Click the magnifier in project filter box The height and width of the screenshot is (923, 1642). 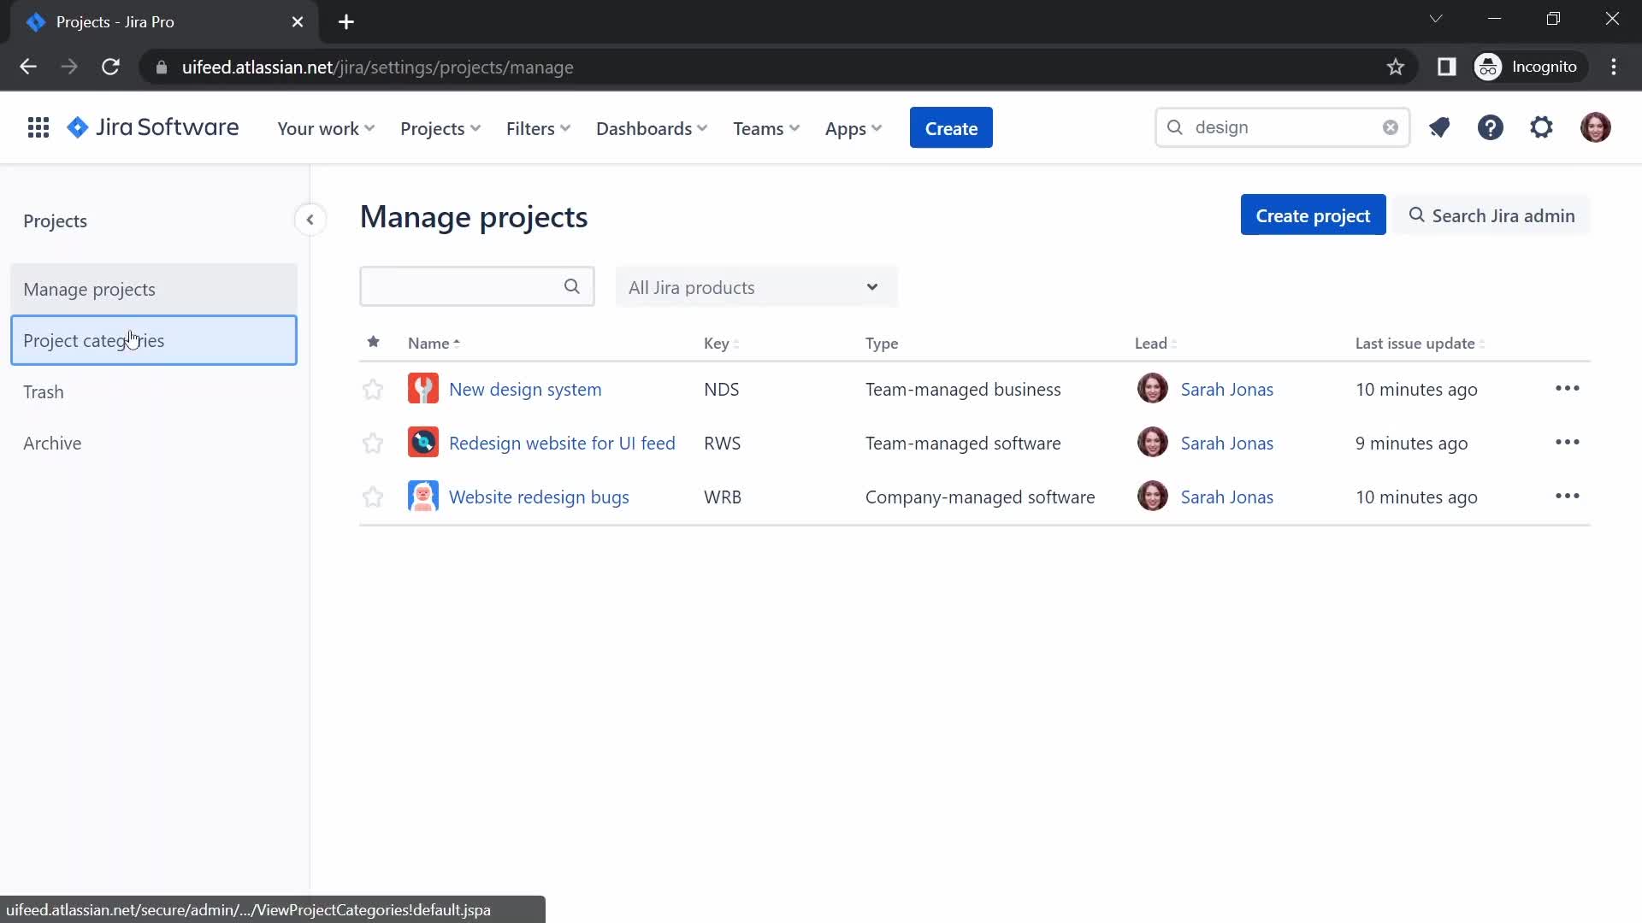[x=572, y=287]
